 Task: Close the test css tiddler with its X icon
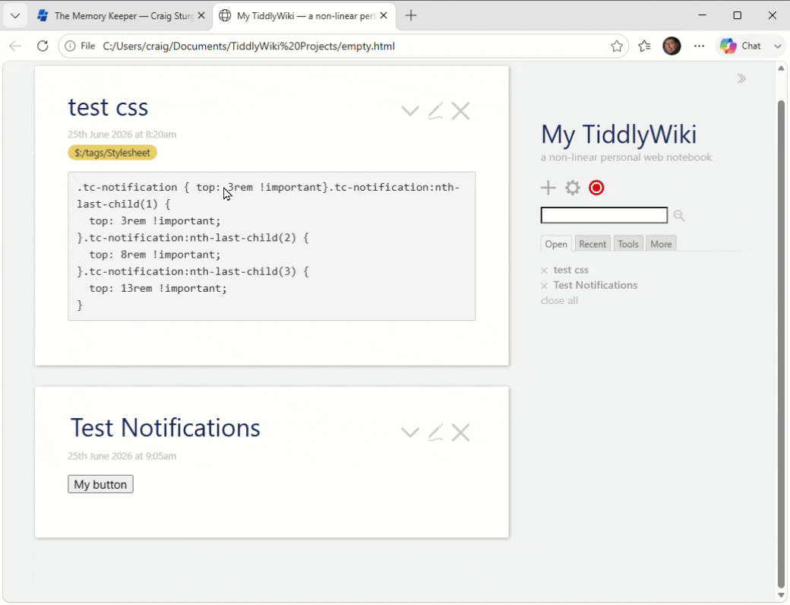click(x=460, y=111)
